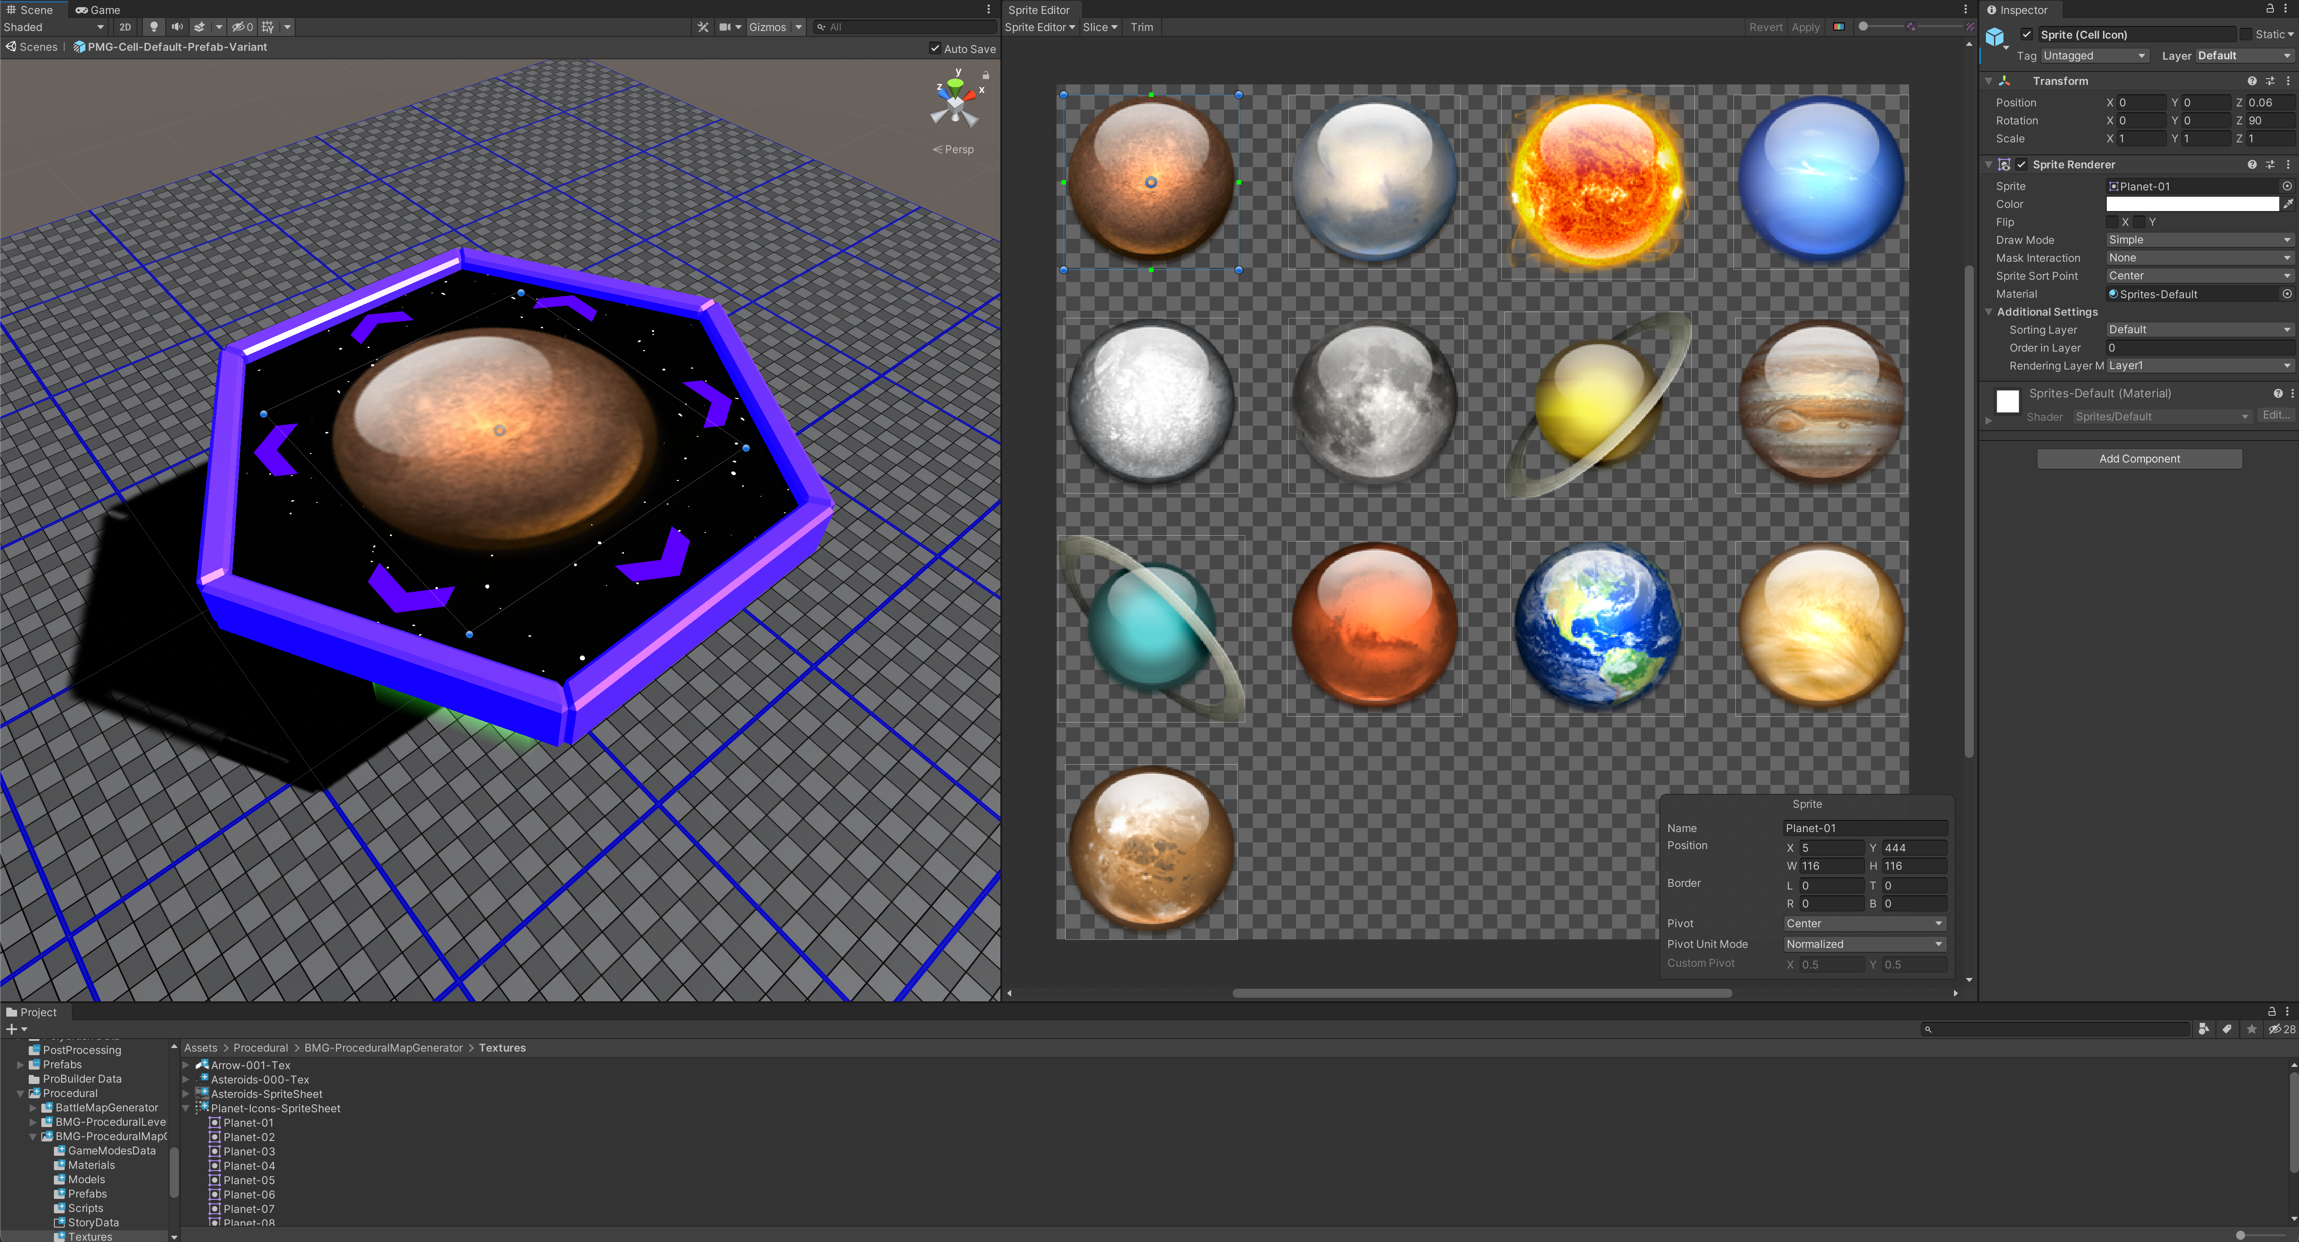Open scene camera settings icon
This screenshot has height=1242, width=2299.
[725, 27]
